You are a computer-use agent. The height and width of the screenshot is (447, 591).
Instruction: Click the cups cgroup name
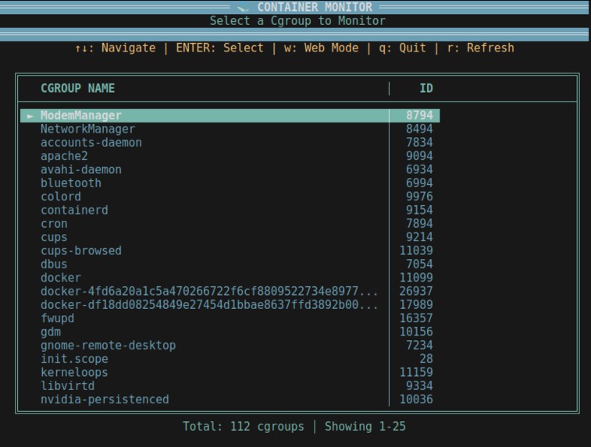54,238
